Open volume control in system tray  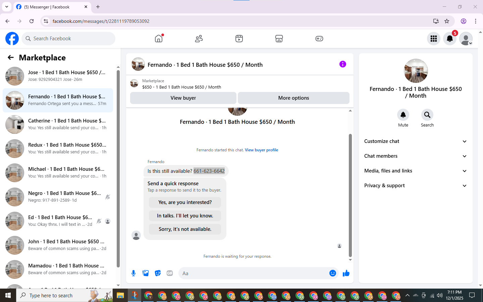(x=440, y=295)
